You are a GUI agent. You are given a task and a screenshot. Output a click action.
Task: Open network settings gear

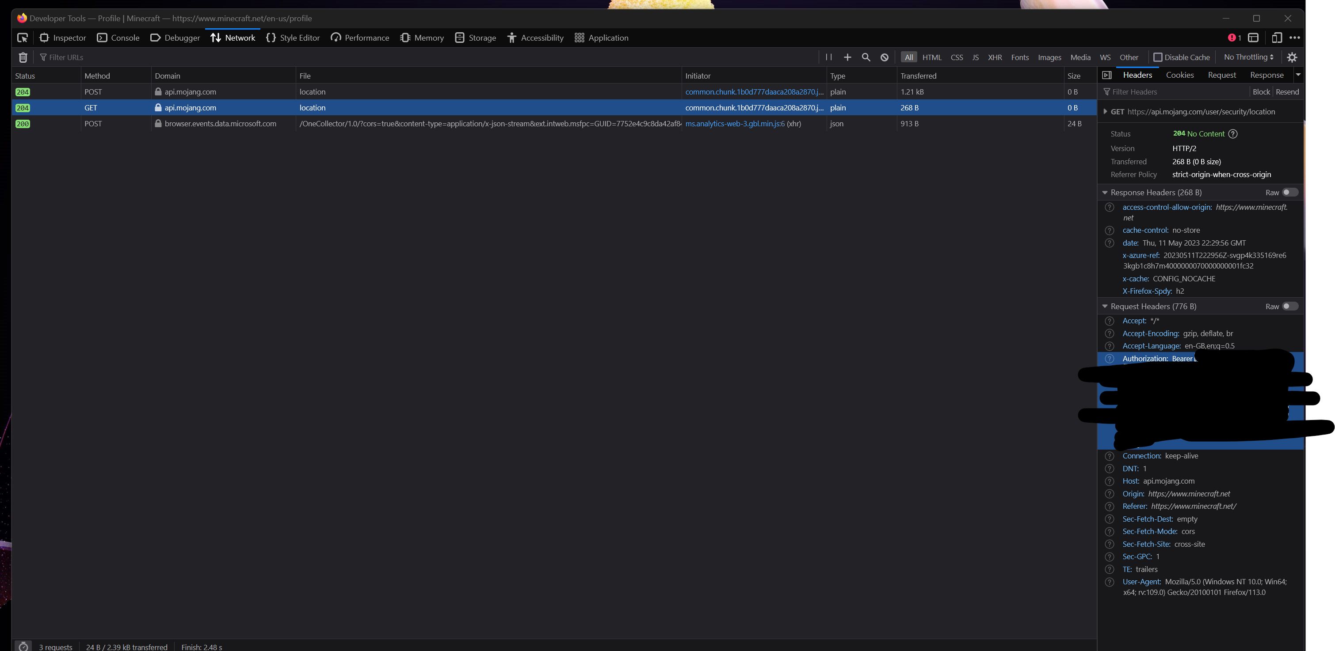(1293, 57)
